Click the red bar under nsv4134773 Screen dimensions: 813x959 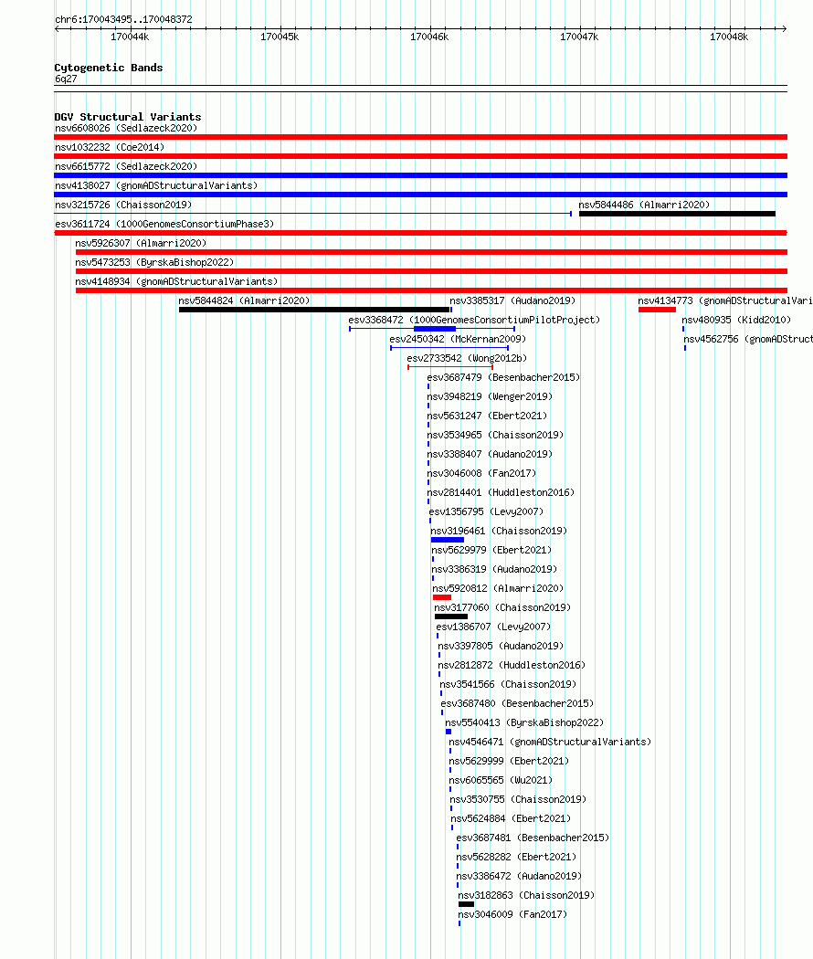pos(657,310)
